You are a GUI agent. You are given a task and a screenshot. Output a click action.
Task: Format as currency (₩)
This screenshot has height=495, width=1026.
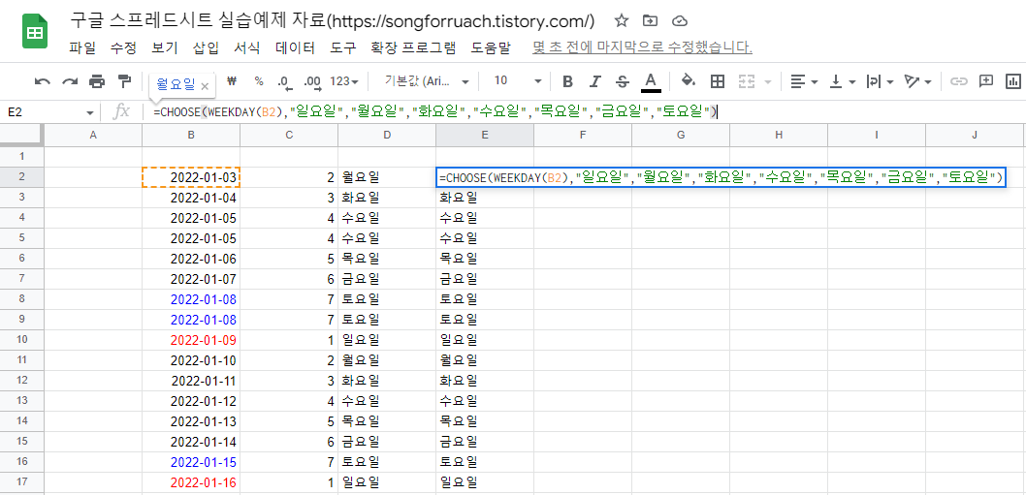point(231,81)
